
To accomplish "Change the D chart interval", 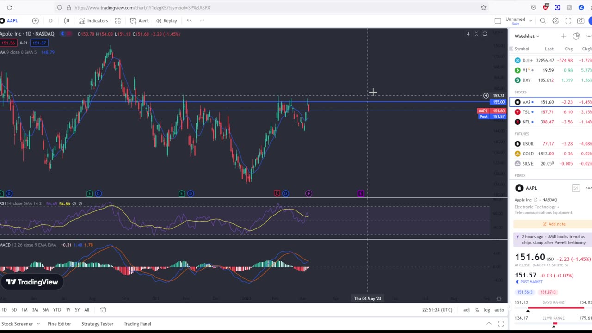I will coord(51,21).
